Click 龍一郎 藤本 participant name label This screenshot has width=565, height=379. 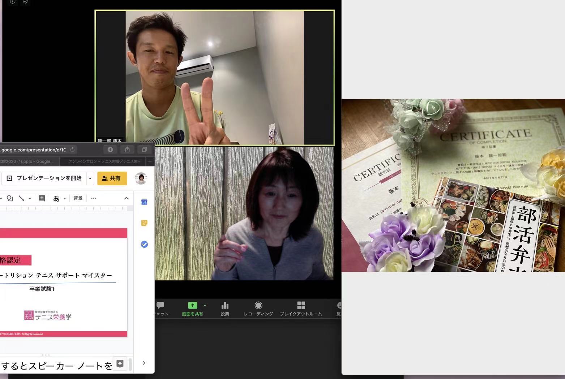click(110, 141)
